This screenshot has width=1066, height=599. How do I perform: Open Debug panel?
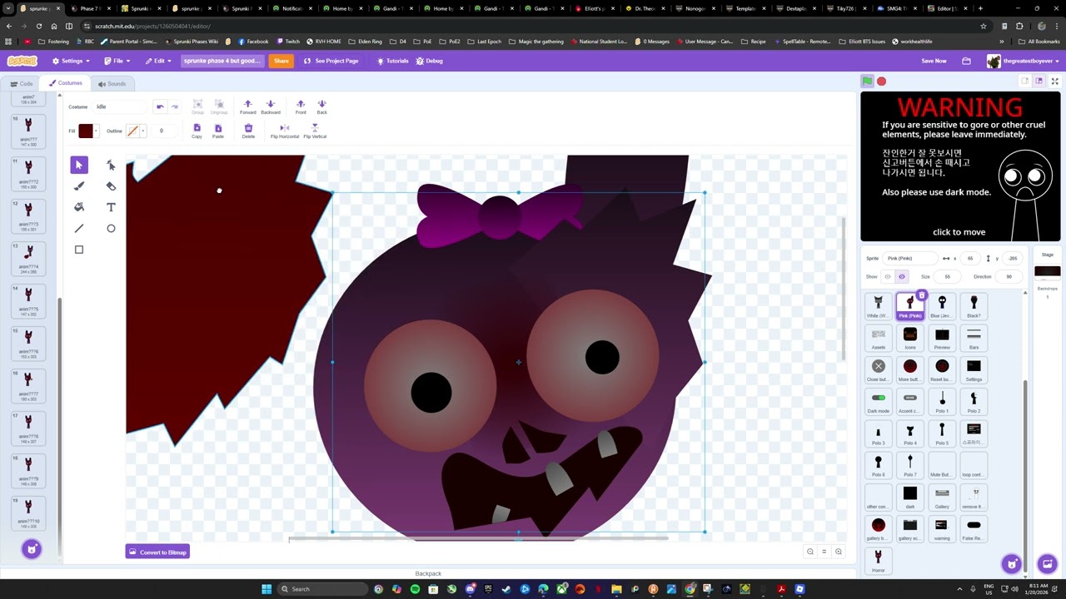click(x=429, y=61)
